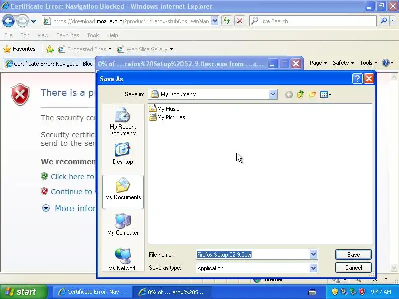Click the File name text field
Image resolution: width=399 pixels, height=299 pixels.
(253, 255)
